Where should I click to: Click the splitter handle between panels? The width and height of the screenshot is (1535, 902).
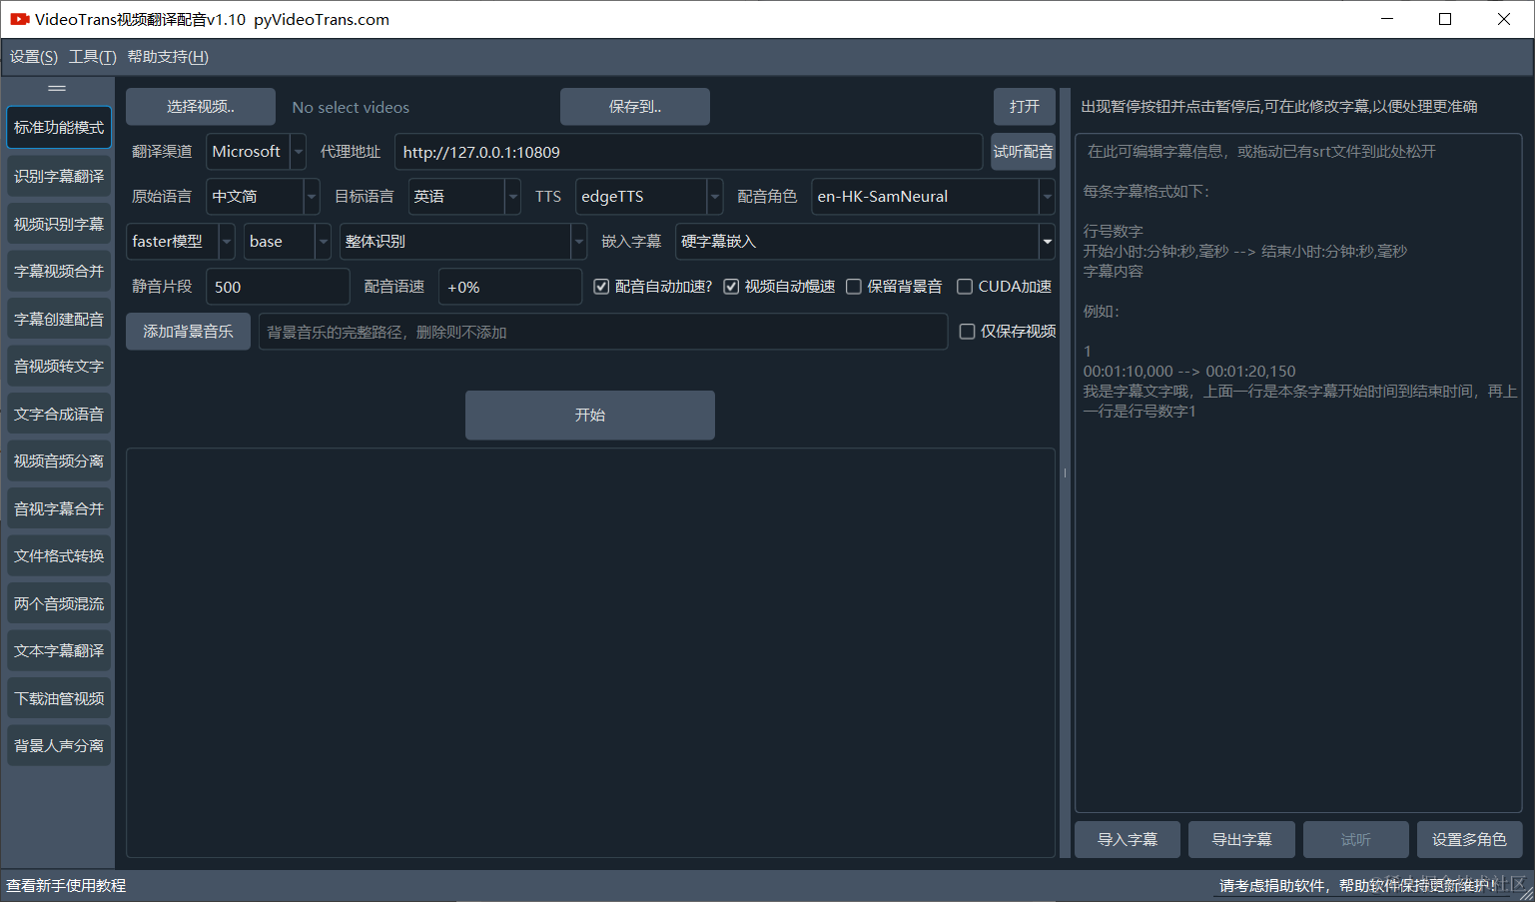coord(1065,472)
